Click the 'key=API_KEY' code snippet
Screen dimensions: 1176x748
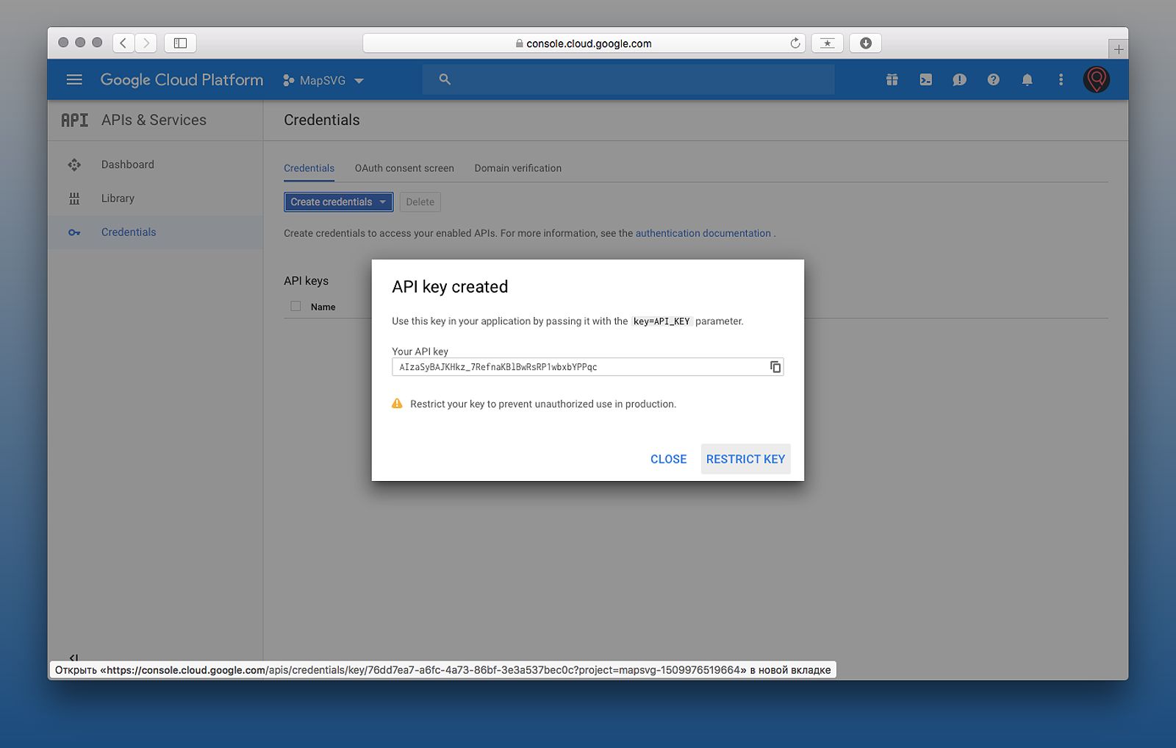[x=661, y=321]
